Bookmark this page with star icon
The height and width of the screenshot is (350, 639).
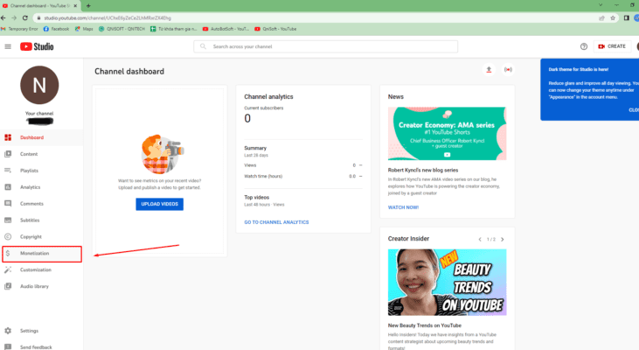point(613,18)
